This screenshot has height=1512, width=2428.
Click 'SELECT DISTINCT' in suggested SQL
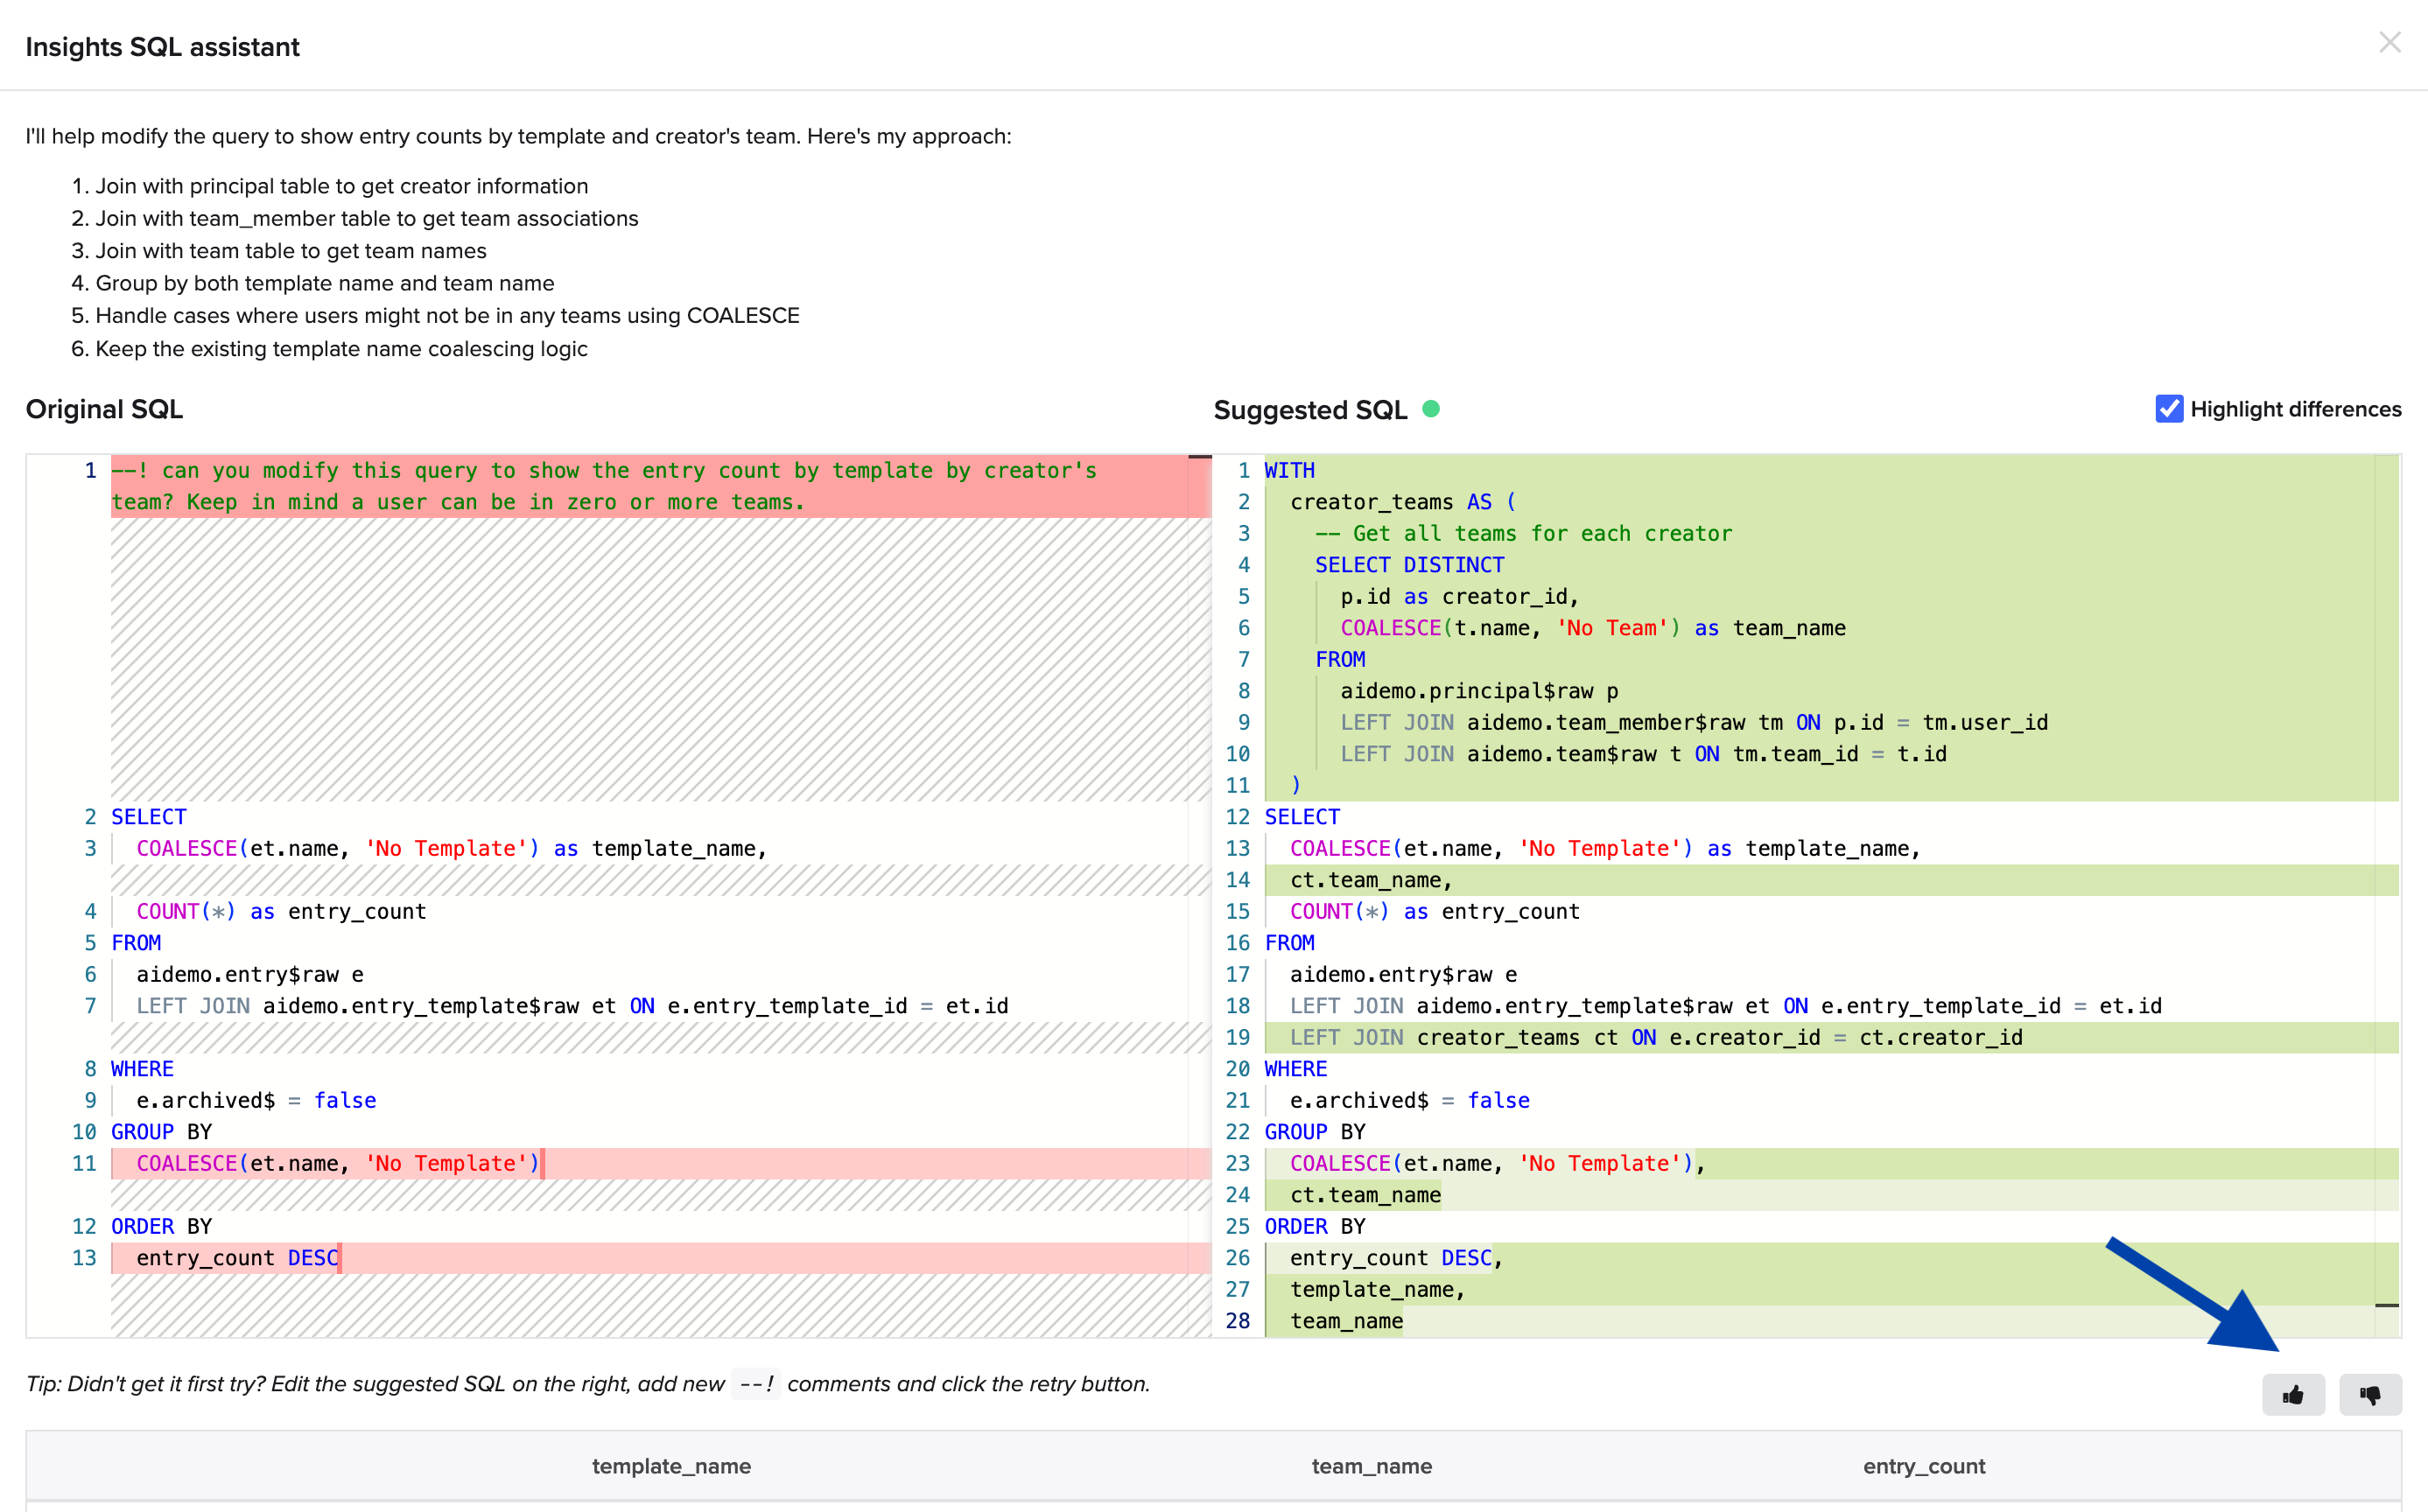(x=1409, y=565)
